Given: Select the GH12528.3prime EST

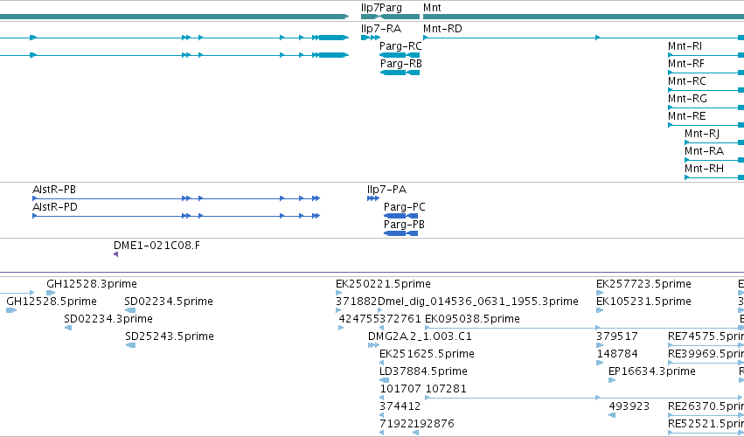Looking at the screenshot, I should point(92,284).
